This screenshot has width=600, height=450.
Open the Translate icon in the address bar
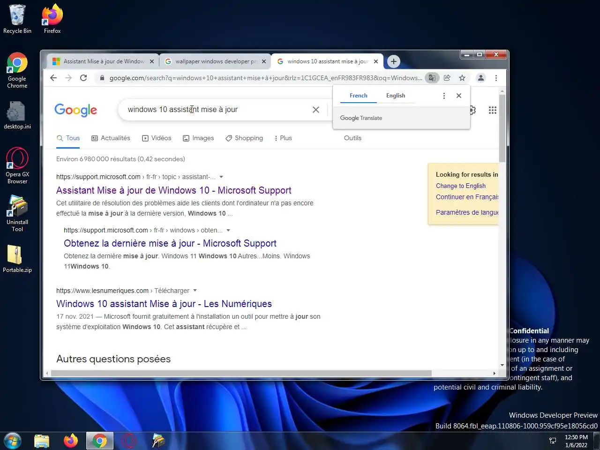(x=432, y=78)
